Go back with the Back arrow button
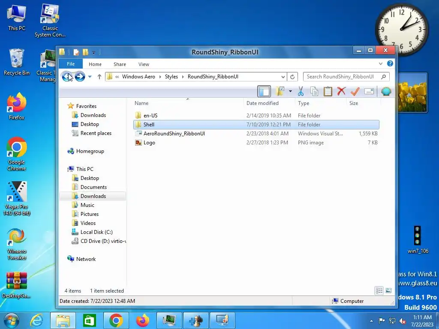Screen dimensions: 439x329 (67, 76)
